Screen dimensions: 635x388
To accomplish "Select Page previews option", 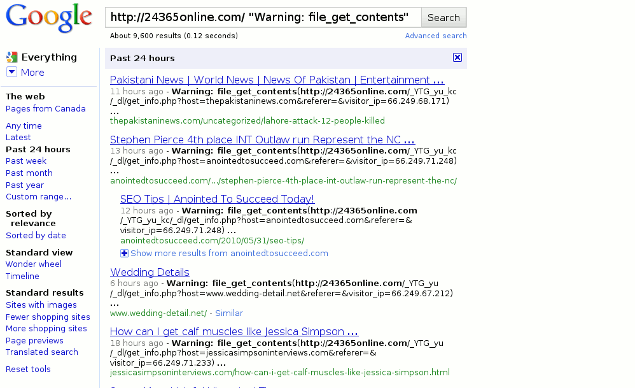I will (x=34, y=341).
